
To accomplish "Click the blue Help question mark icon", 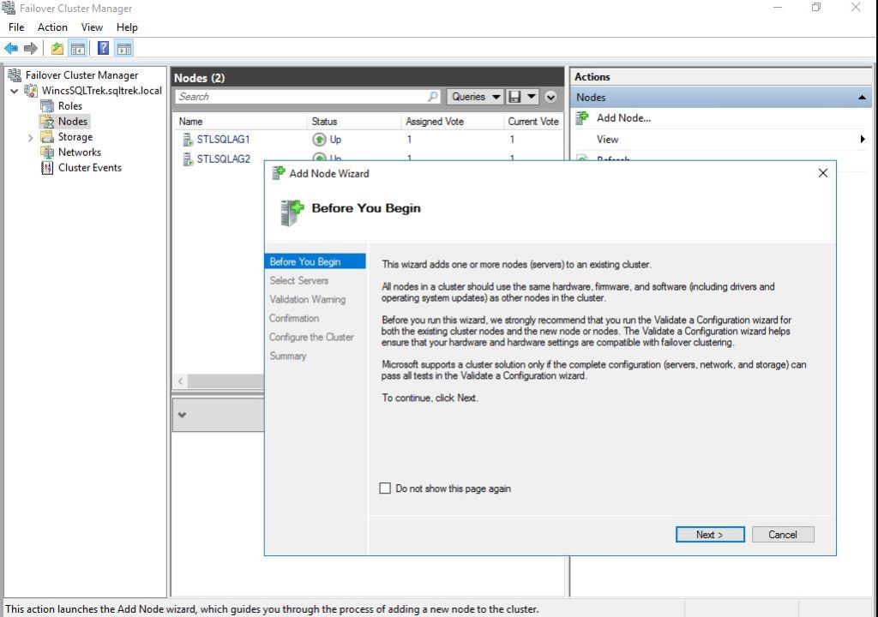I will pyautogui.click(x=103, y=49).
